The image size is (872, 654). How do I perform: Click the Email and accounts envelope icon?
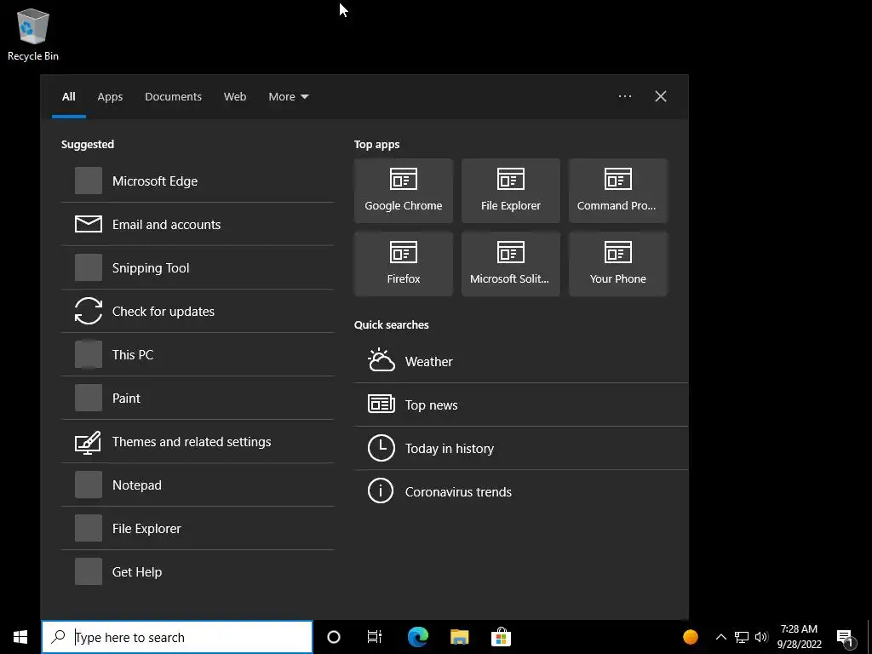(89, 224)
